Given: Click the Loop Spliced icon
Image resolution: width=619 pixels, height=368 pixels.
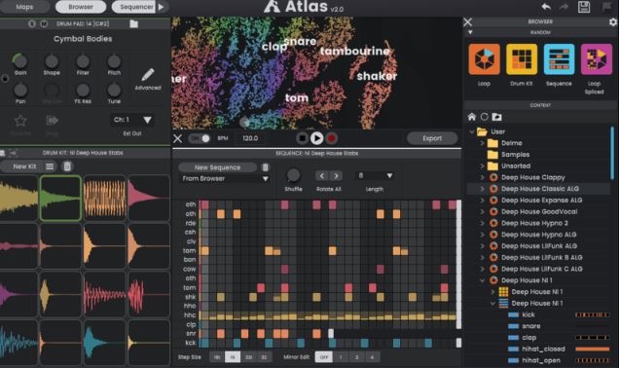Looking at the screenshot, I should click(x=596, y=59).
